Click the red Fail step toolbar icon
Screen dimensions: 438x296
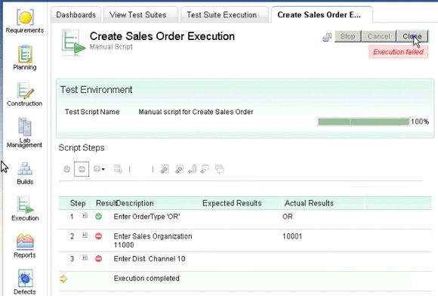coord(82,169)
